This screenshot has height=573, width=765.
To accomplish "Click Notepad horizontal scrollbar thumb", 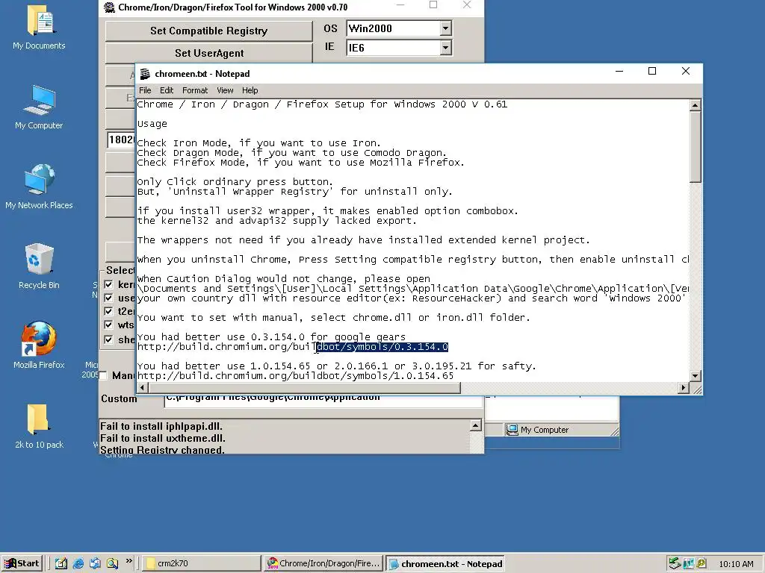I will click(x=304, y=388).
